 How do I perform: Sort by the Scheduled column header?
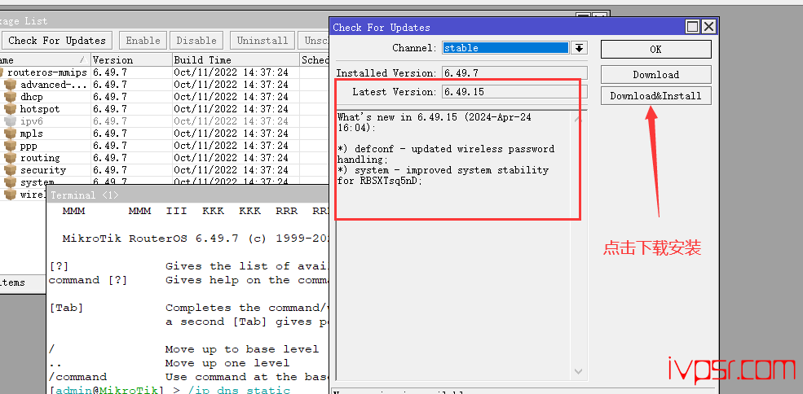[x=314, y=60]
